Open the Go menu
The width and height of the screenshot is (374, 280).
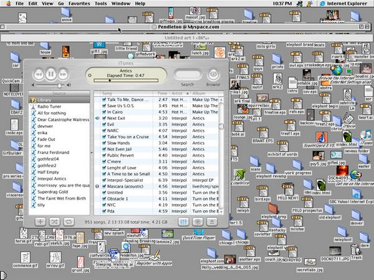coord(61,3)
